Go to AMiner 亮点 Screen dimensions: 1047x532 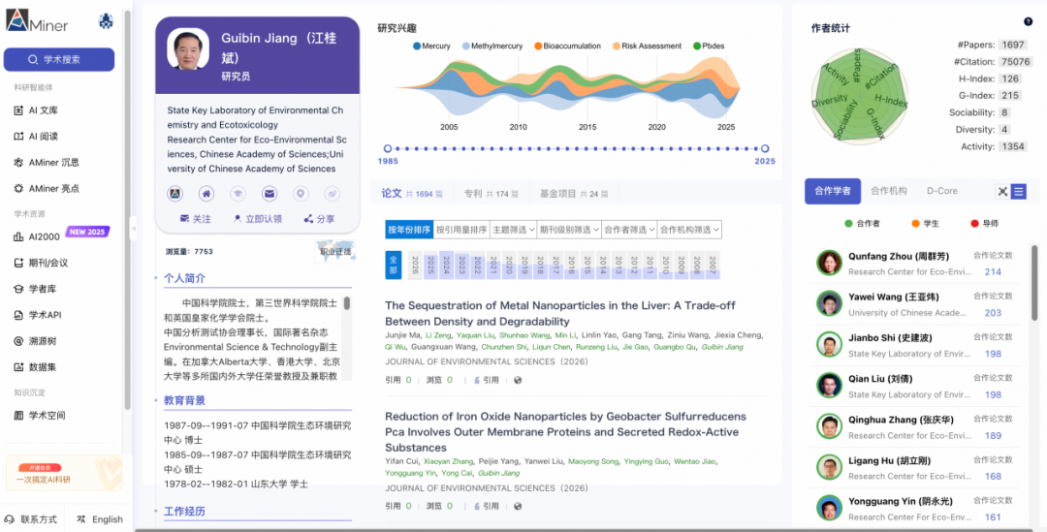(47, 188)
